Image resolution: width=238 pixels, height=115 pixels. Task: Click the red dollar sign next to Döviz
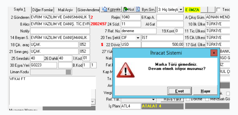pyautogui.click(x=102, y=45)
